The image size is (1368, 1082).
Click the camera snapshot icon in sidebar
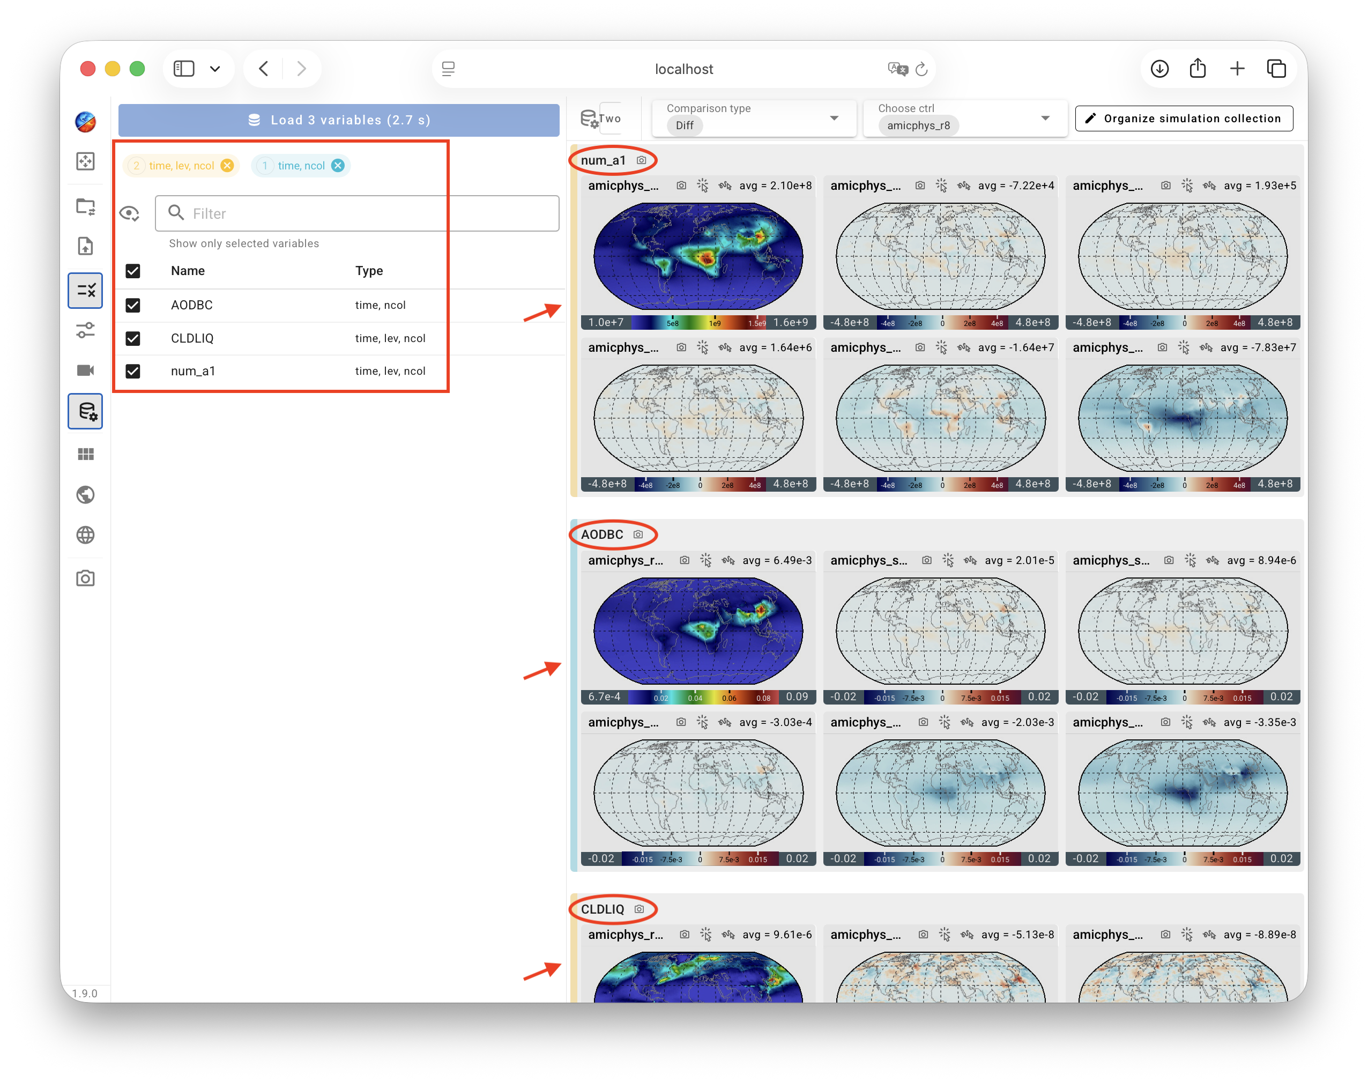coord(86,579)
